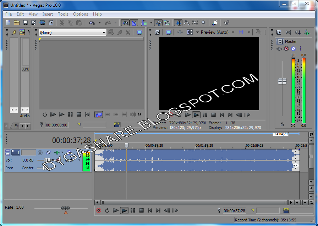This screenshot has width=318, height=226.
Task: Open Split Screen View dropdown arrow
Action: (x=197, y=32)
